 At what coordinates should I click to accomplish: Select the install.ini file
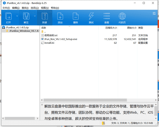49,43
